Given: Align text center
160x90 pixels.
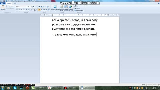Looking at the screenshot, I should [x=42, y=10].
